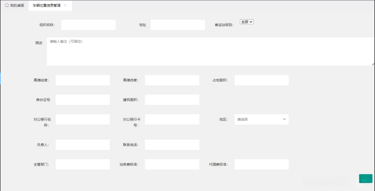Click the 描述 textarea resize handle
Screen dimensions: 375x191
373,64
